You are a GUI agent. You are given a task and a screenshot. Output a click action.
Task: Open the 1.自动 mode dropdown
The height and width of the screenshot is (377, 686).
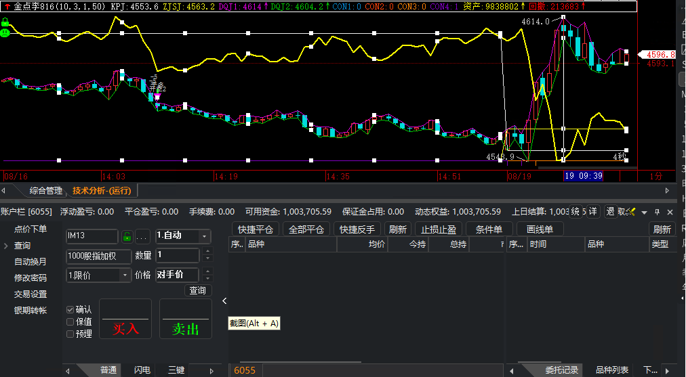pos(204,236)
